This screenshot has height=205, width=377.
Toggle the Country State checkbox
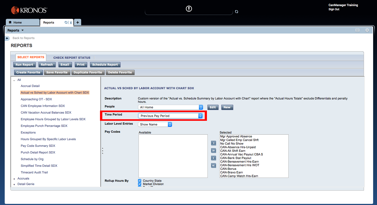(x=140, y=181)
